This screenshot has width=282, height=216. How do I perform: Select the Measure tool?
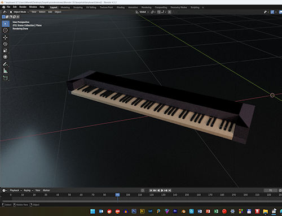tap(5, 71)
